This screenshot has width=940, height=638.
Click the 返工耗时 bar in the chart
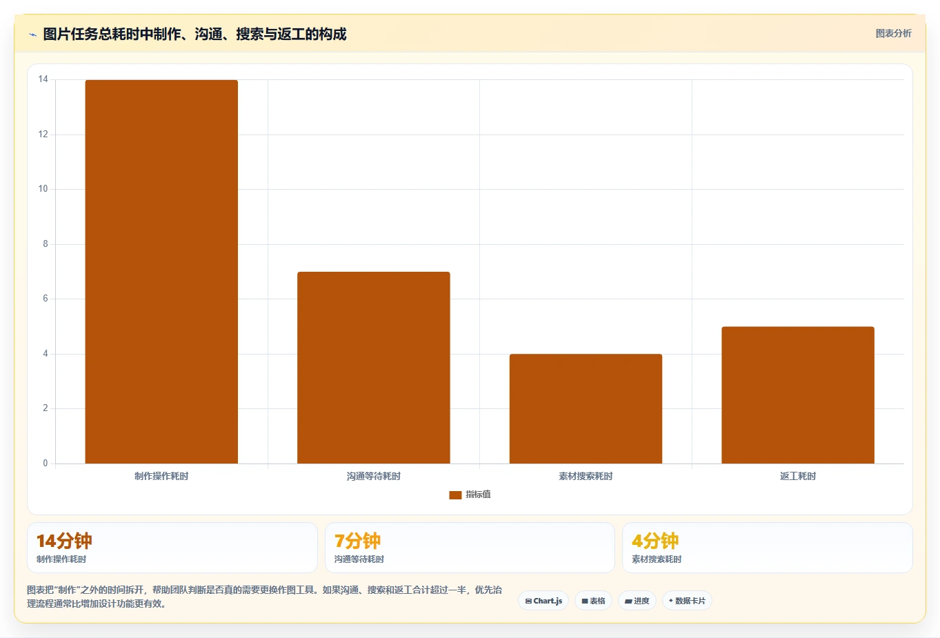click(x=798, y=395)
